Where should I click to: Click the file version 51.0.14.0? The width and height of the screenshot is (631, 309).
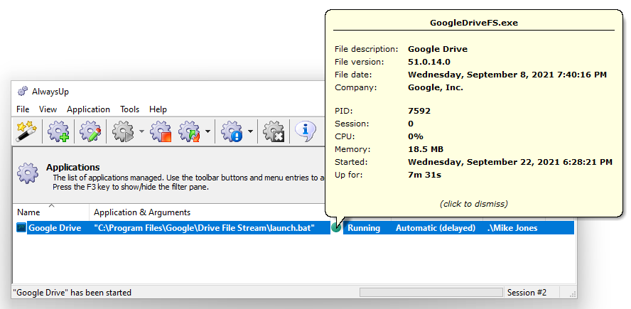(x=429, y=62)
